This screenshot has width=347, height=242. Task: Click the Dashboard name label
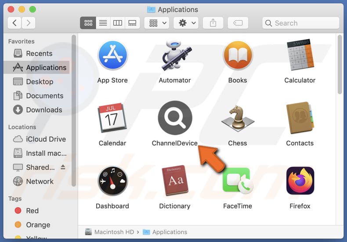coord(112,206)
